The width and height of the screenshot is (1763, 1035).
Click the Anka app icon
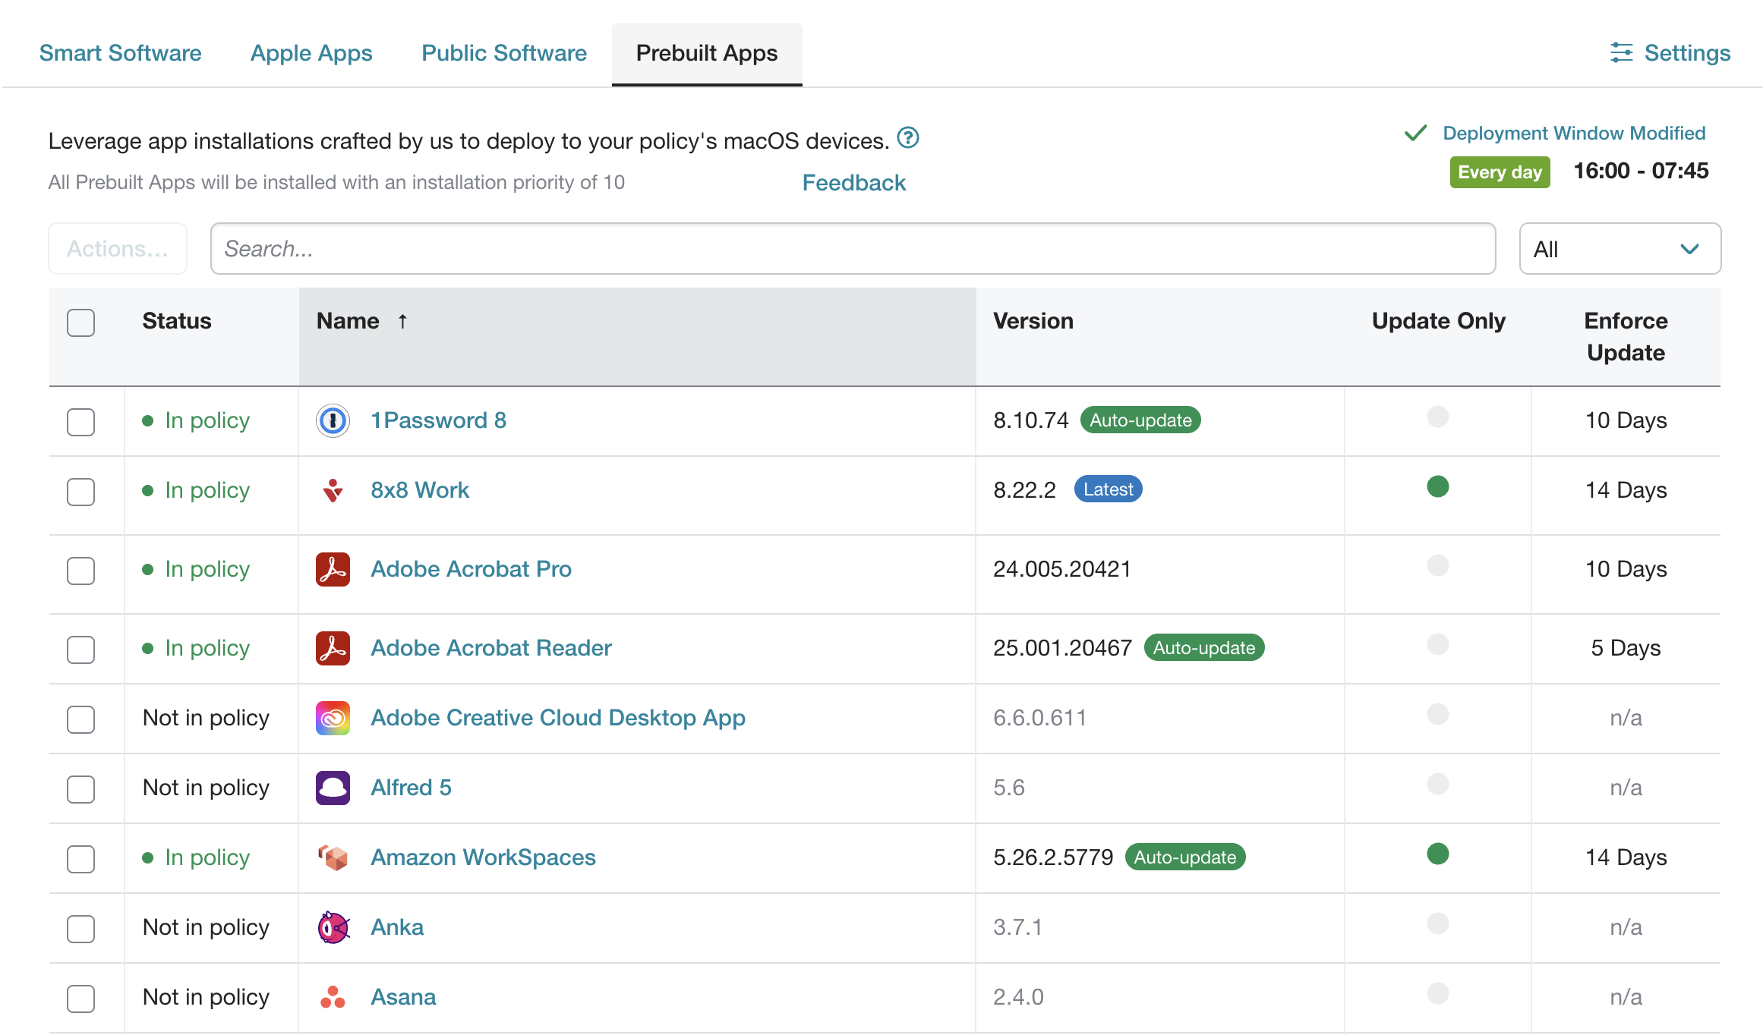333,927
